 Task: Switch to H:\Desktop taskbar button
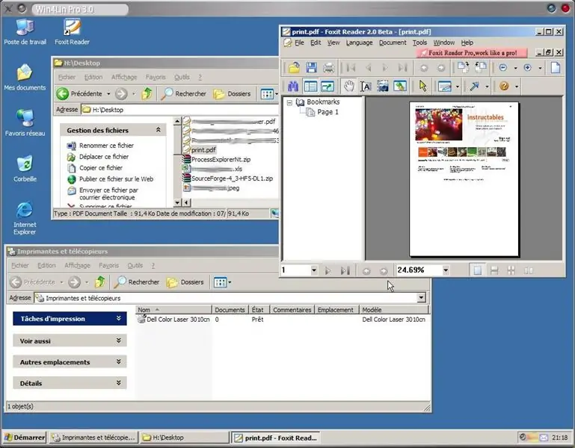[x=185, y=438]
